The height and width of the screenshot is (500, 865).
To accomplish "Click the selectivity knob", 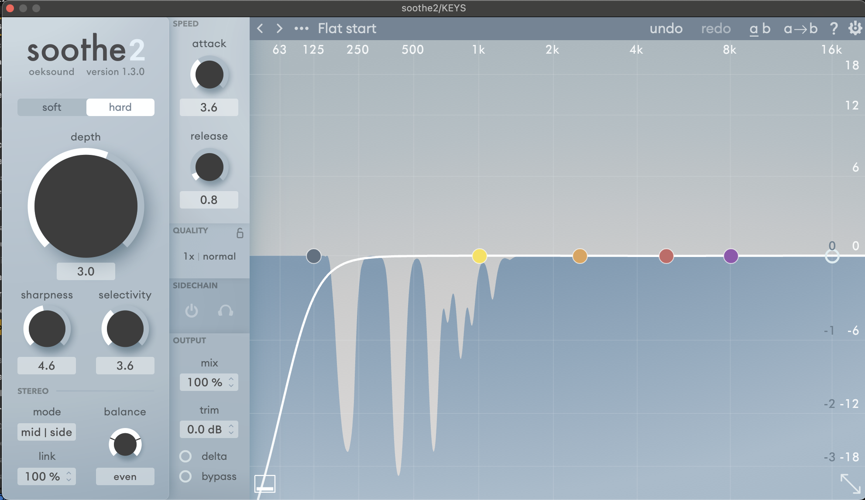I will click(x=125, y=329).
